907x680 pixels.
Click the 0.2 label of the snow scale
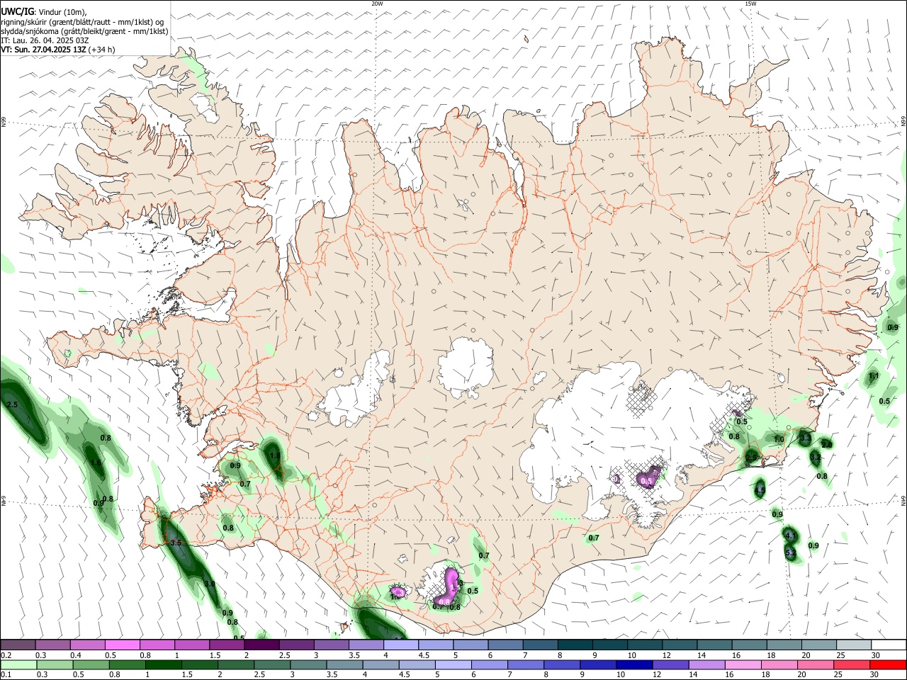tap(6, 656)
